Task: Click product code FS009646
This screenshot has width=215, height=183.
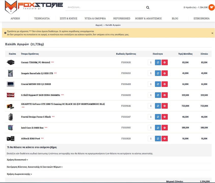Action: click(x=126, y=106)
